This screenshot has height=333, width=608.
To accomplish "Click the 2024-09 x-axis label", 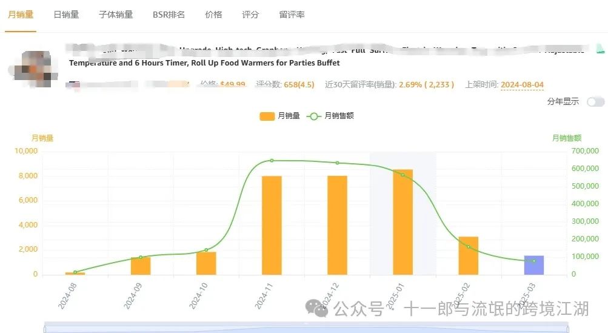I will 133,296.
